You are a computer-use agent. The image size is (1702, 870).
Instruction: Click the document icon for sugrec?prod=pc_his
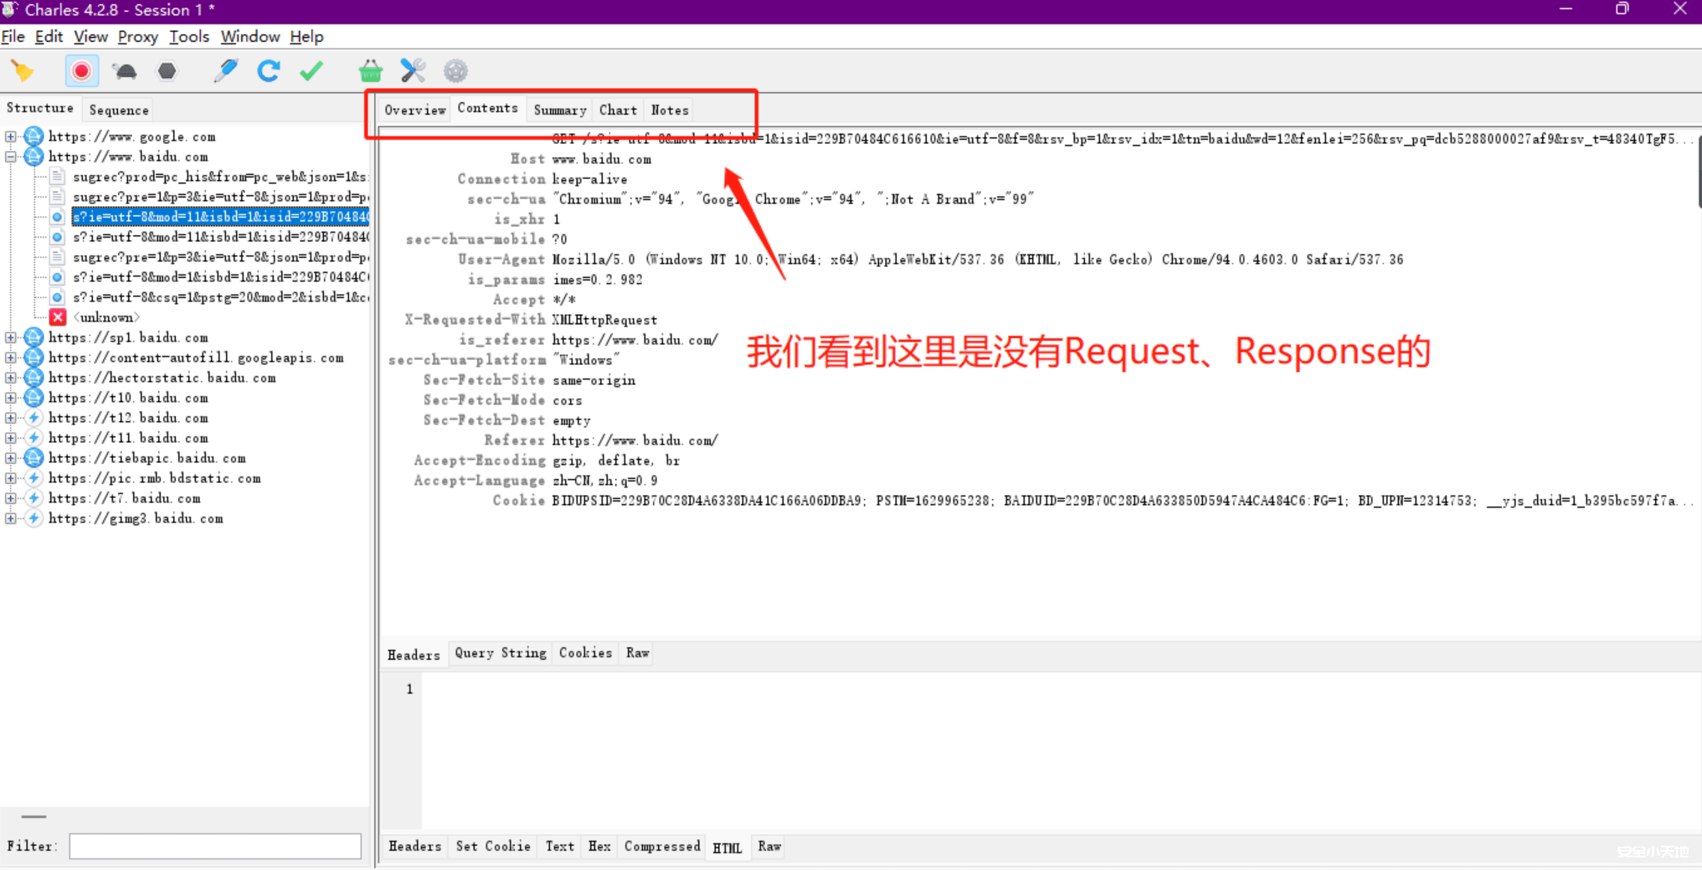pyautogui.click(x=58, y=177)
